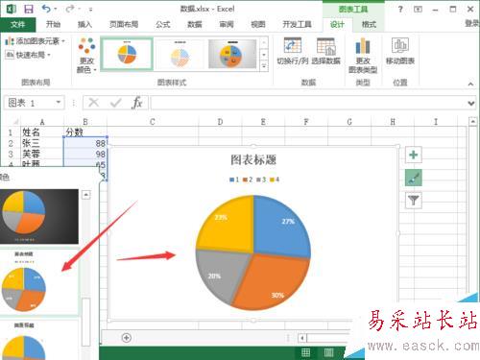Click inside the formula bar input
Image resolution: width=480 pixels, height=360 pixels.
308,103
